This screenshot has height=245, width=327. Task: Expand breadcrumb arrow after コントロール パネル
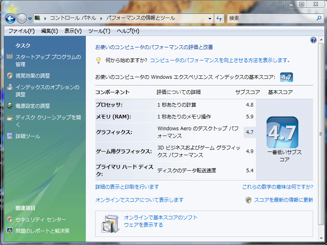tap(101, 18)
